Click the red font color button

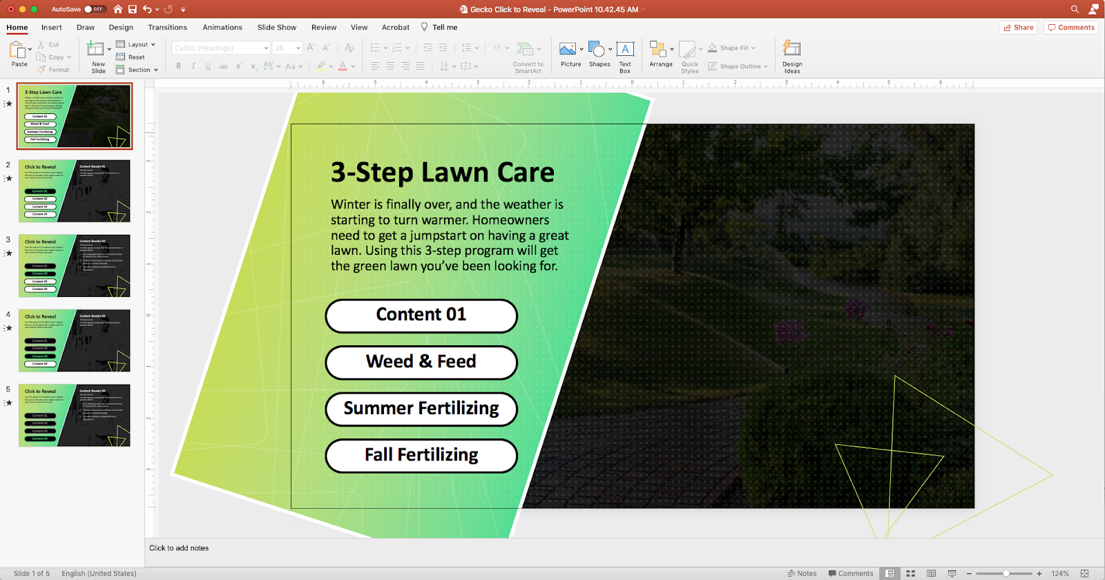[343, 66]
